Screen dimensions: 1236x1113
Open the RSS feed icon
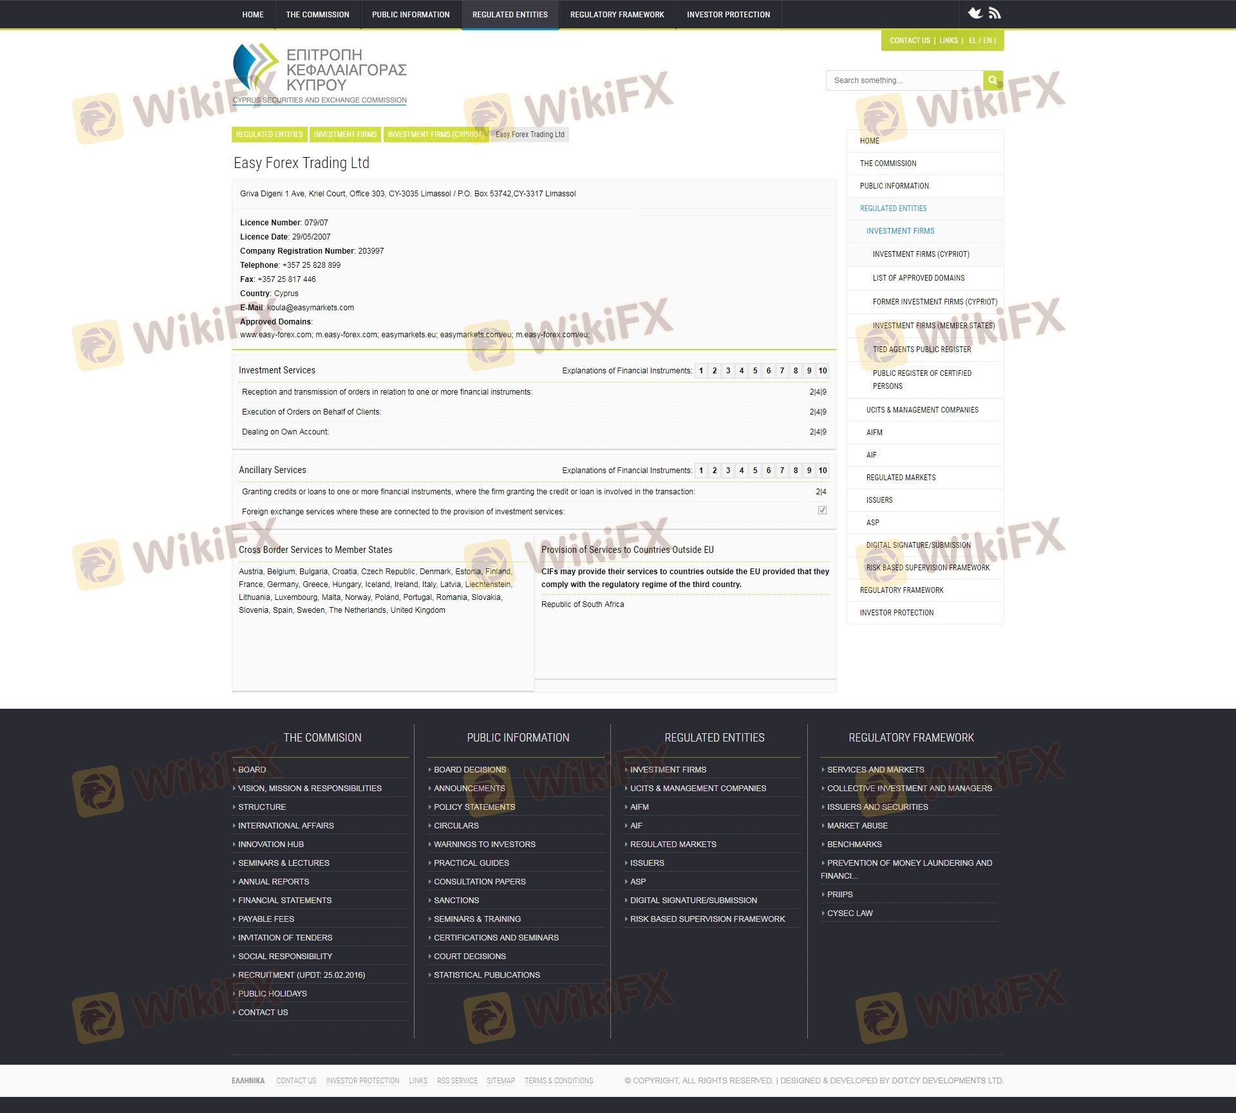(x=995, y=14)
